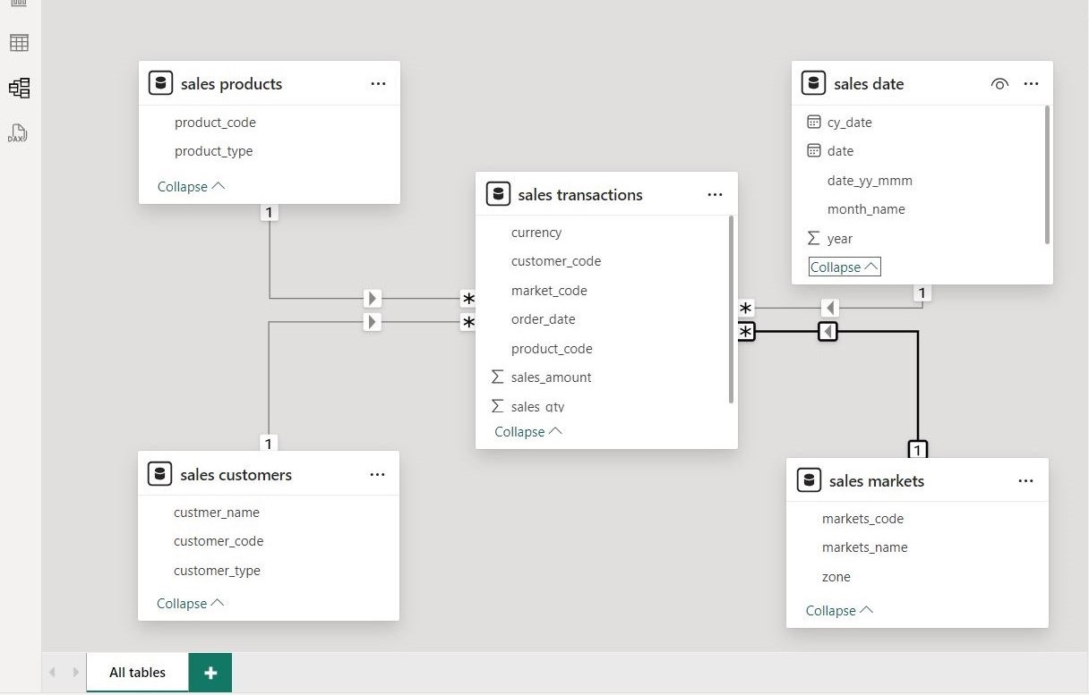Toggle visibility eye icon on sales date
This screenshot has height=695, width=1089.
click(x=999, y=84)
